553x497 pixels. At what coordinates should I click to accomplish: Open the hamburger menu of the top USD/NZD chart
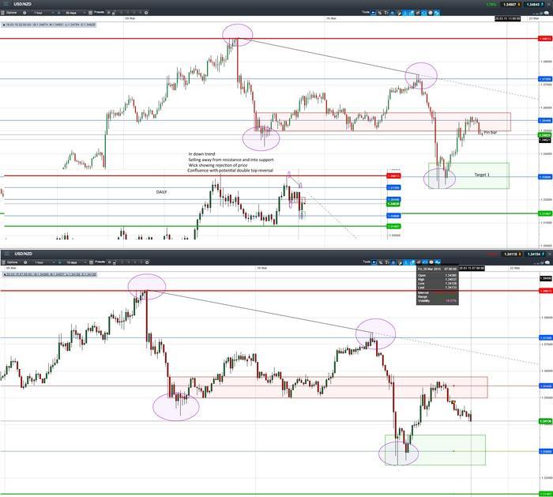point(6,4)
